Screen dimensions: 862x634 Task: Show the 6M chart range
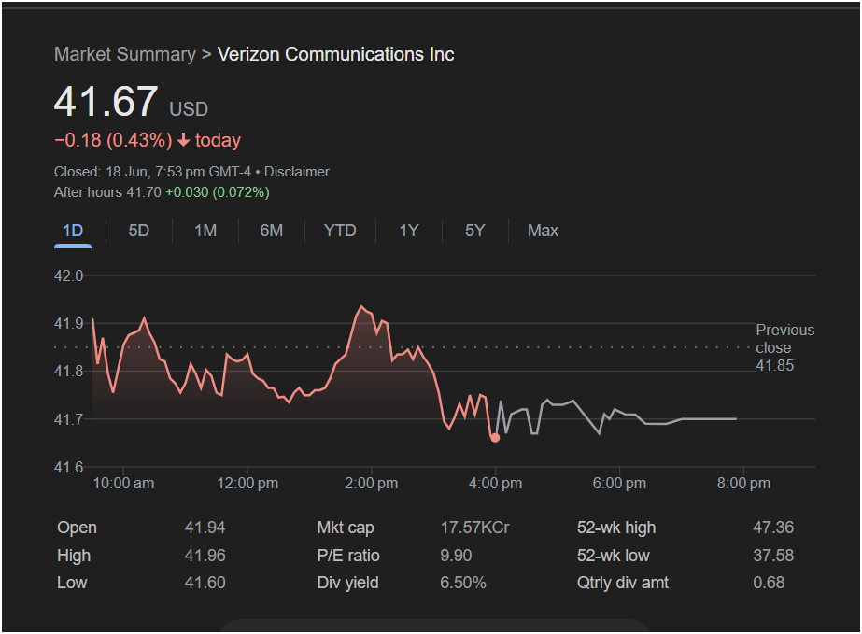(271, 231)
